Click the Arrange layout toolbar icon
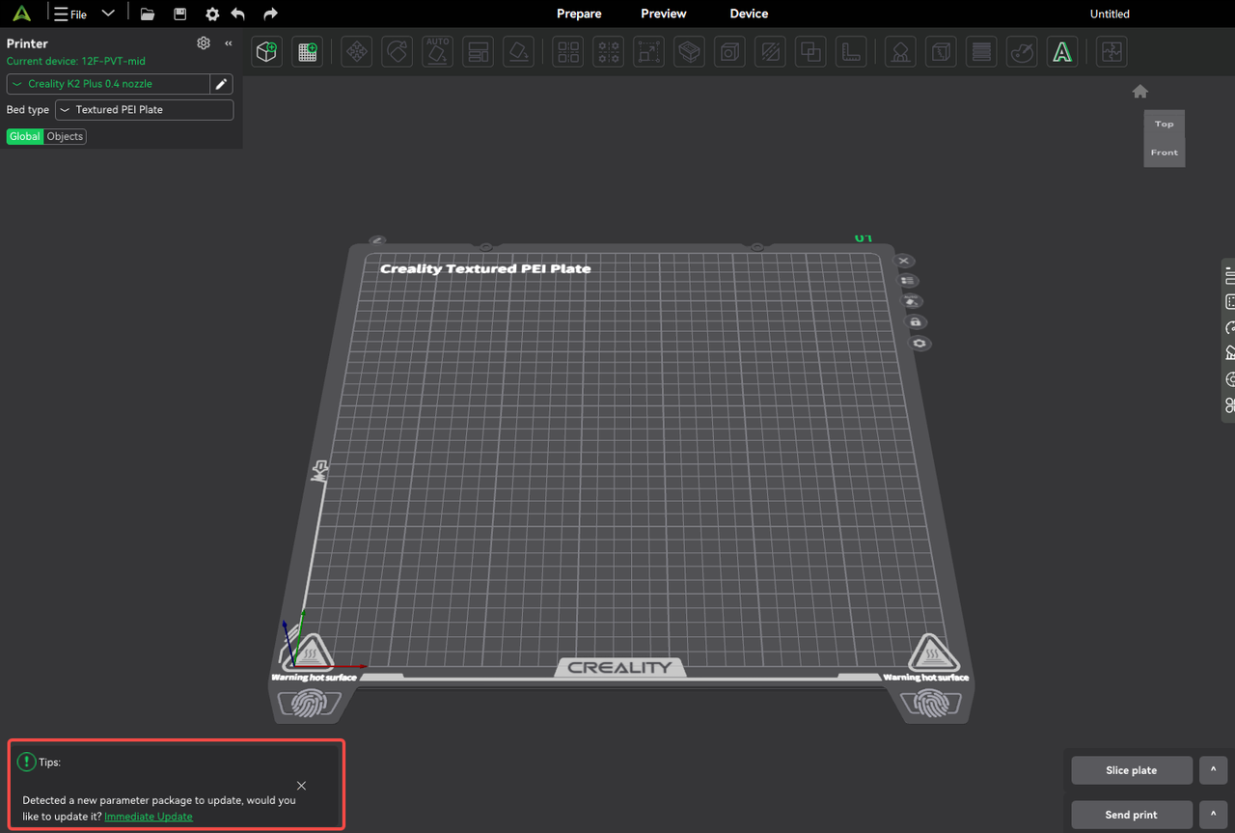 coord(479,52)
